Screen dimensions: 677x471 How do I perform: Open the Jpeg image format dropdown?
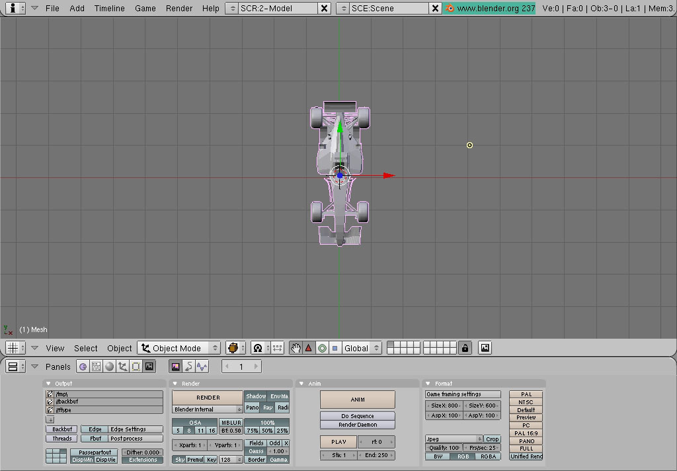click(x=454, y=439)
